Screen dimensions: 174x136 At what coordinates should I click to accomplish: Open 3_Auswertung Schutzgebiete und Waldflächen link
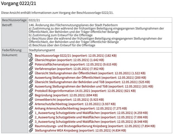click(x=91, y=122)
